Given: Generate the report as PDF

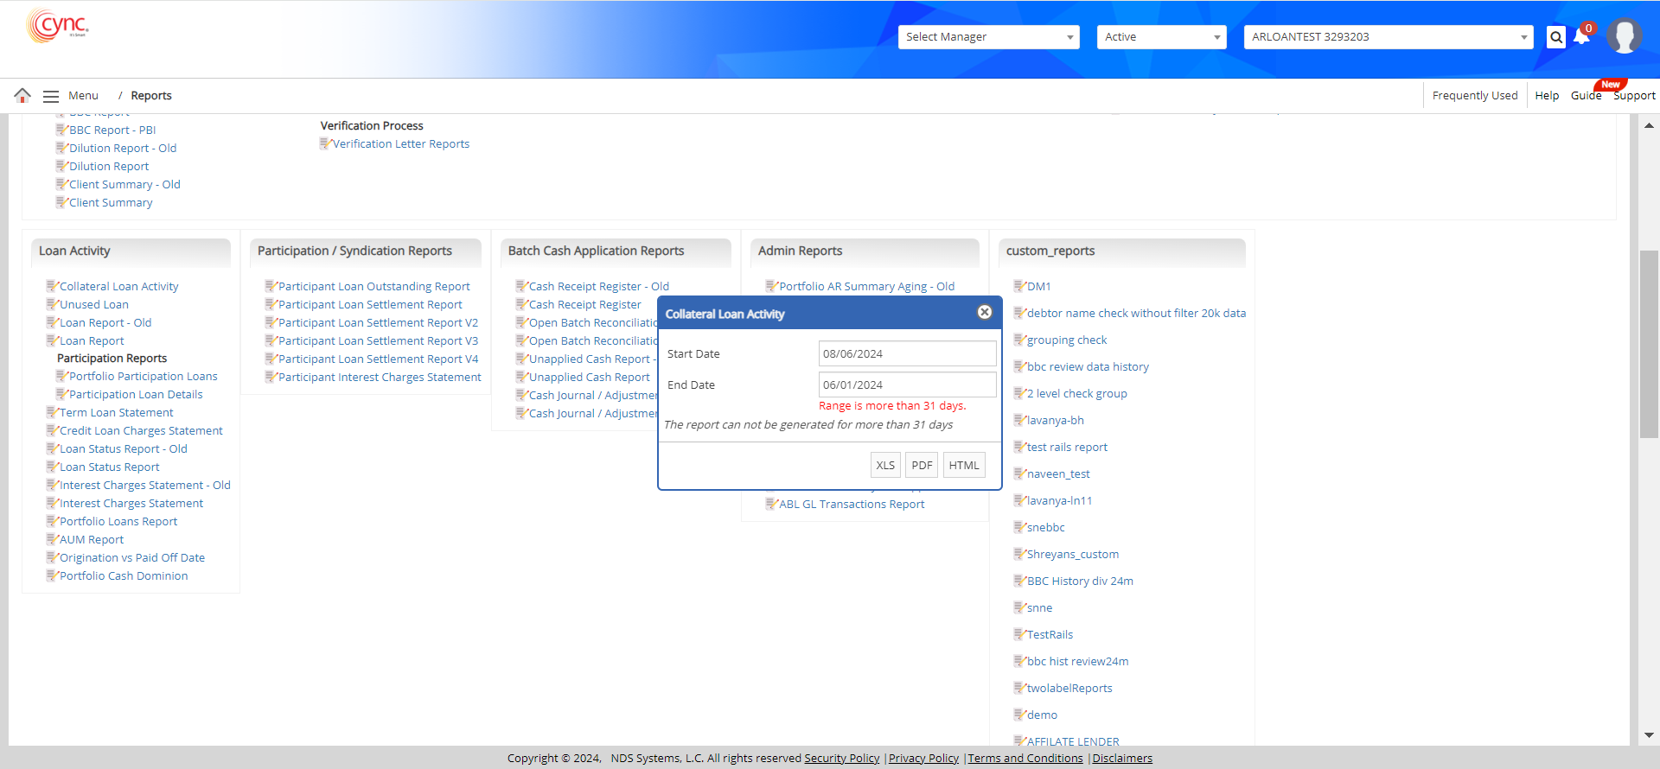Looking at the screenshot, I should pyautogui.click(x=922, y=465).
